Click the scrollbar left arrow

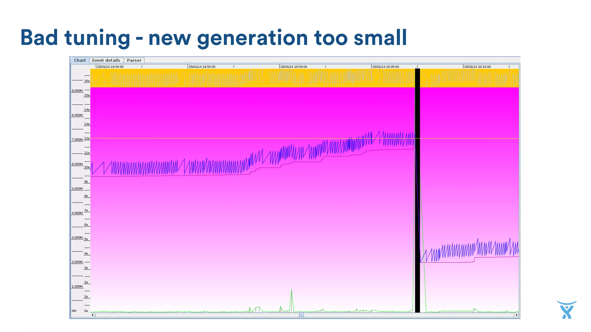93,315
